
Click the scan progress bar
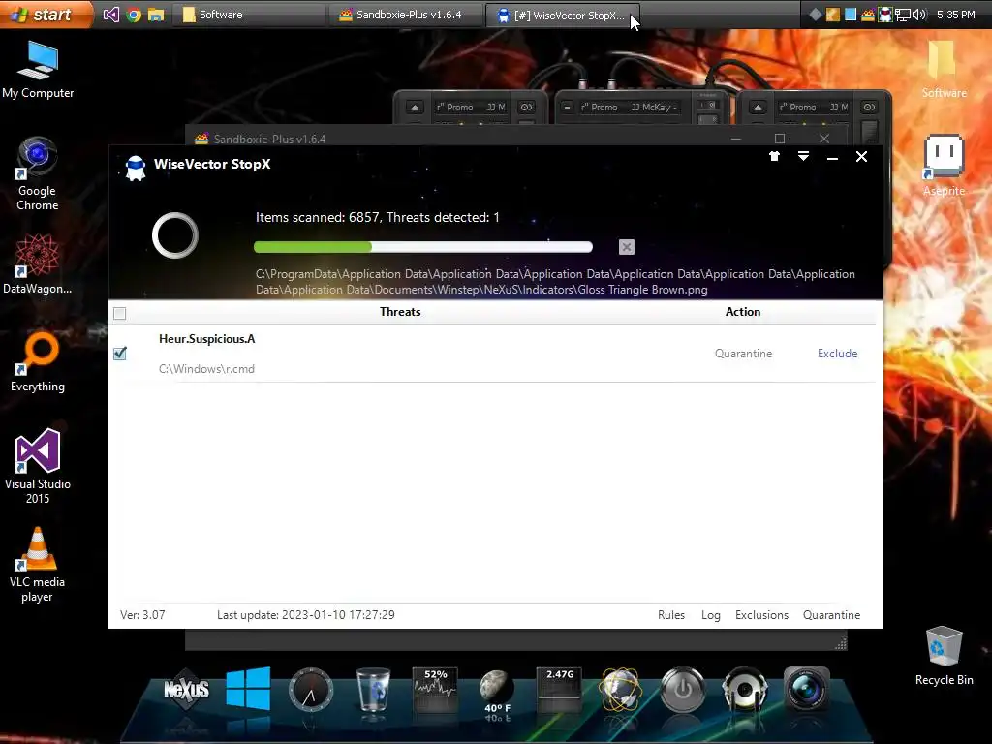423,247
